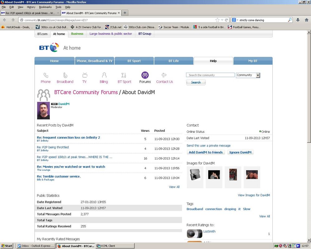Image resolution: width=311 pixels, height=249 pixels.
Task: Click the Large business & public sector link
Action: [111, 34]
